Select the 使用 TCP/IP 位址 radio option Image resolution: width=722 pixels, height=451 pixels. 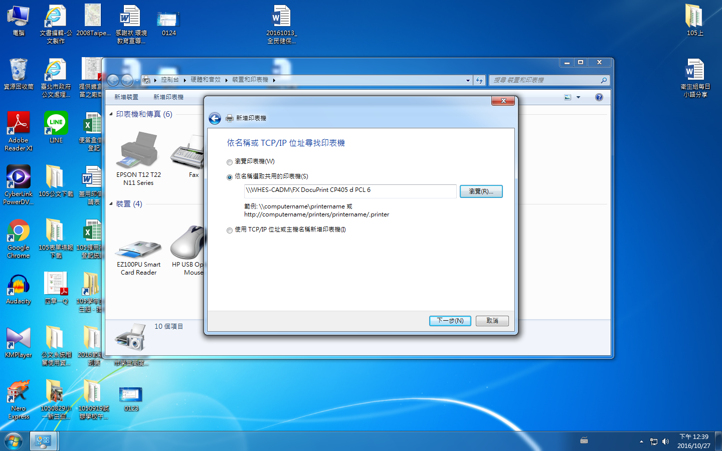click(230, 230)
